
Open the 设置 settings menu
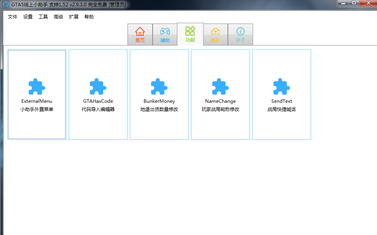click(x=28, y=17)
